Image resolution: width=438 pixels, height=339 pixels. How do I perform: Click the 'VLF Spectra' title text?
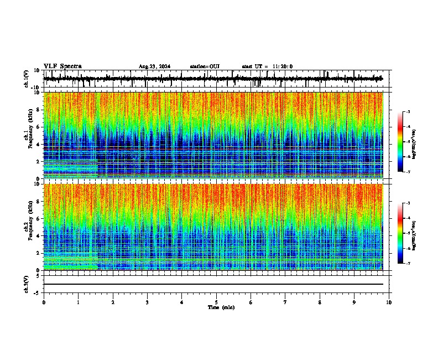click(x=62, y=66)
